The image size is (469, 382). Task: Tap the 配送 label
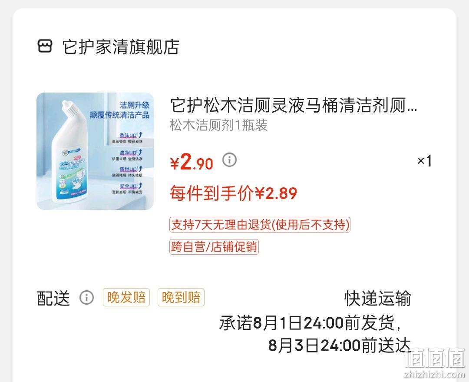coord(53,298)
